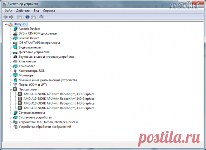Expand the Контроллеры USB node arrow
The image size is (206, 150).
click(11, 71)
